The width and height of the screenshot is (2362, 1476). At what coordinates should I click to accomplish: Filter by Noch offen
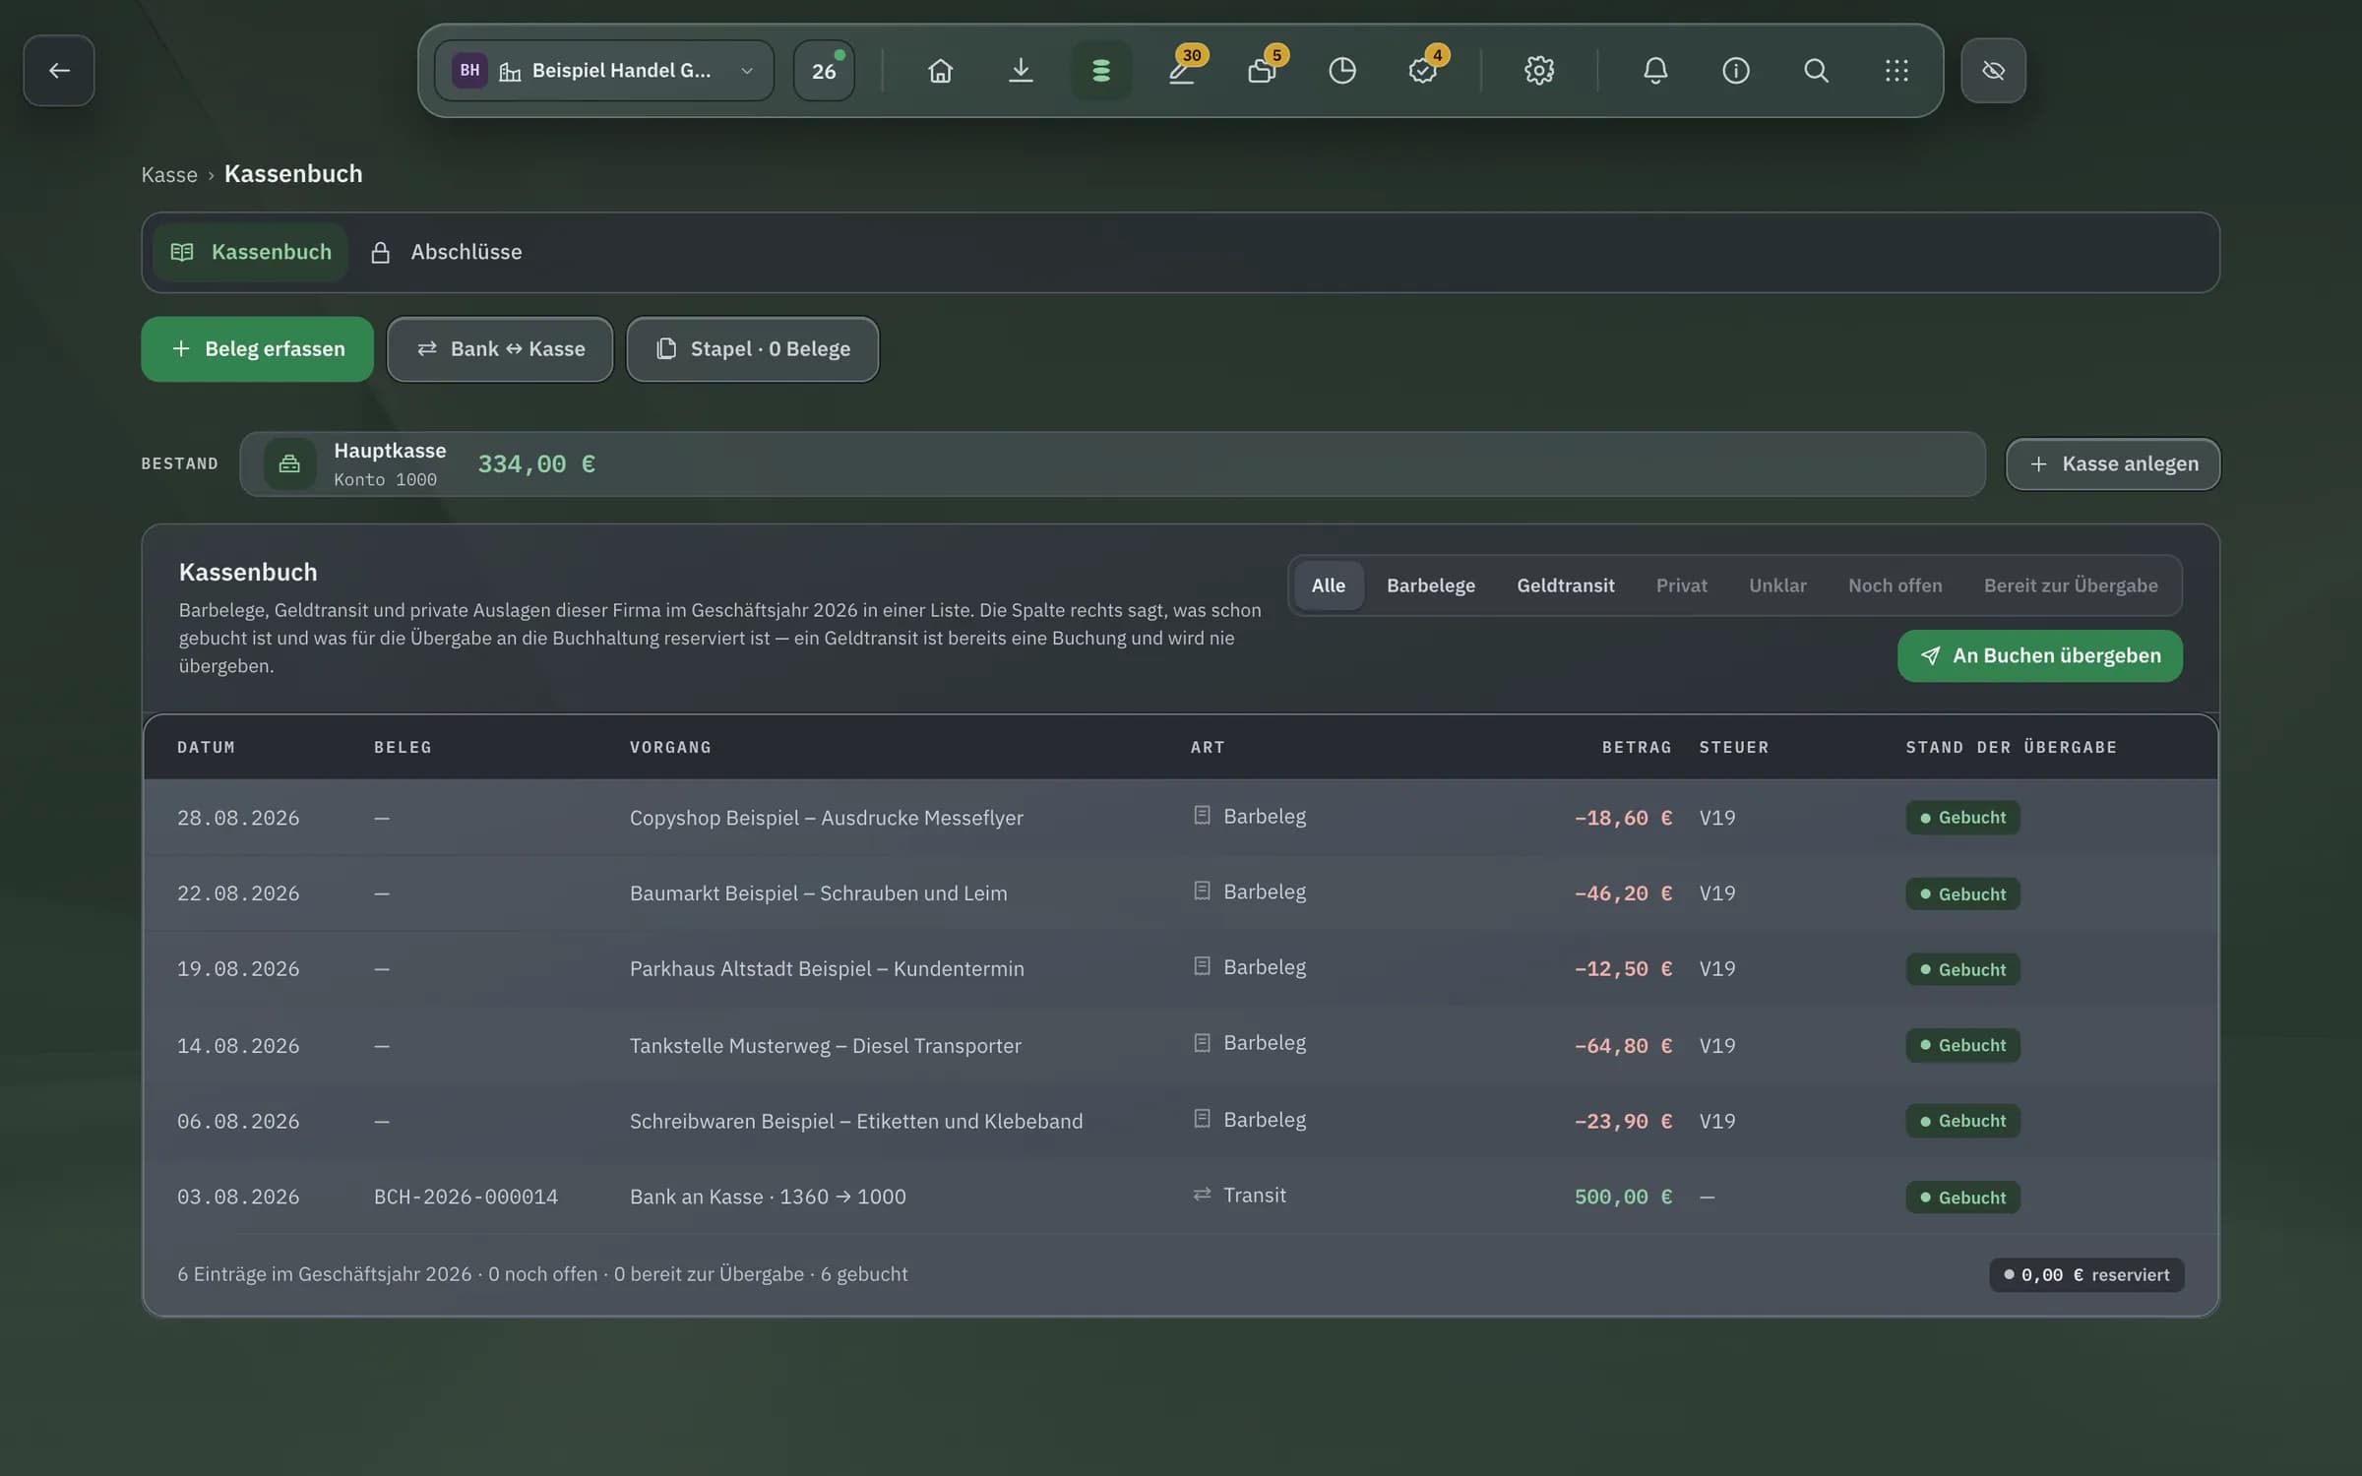click(x=1895, y=585)
